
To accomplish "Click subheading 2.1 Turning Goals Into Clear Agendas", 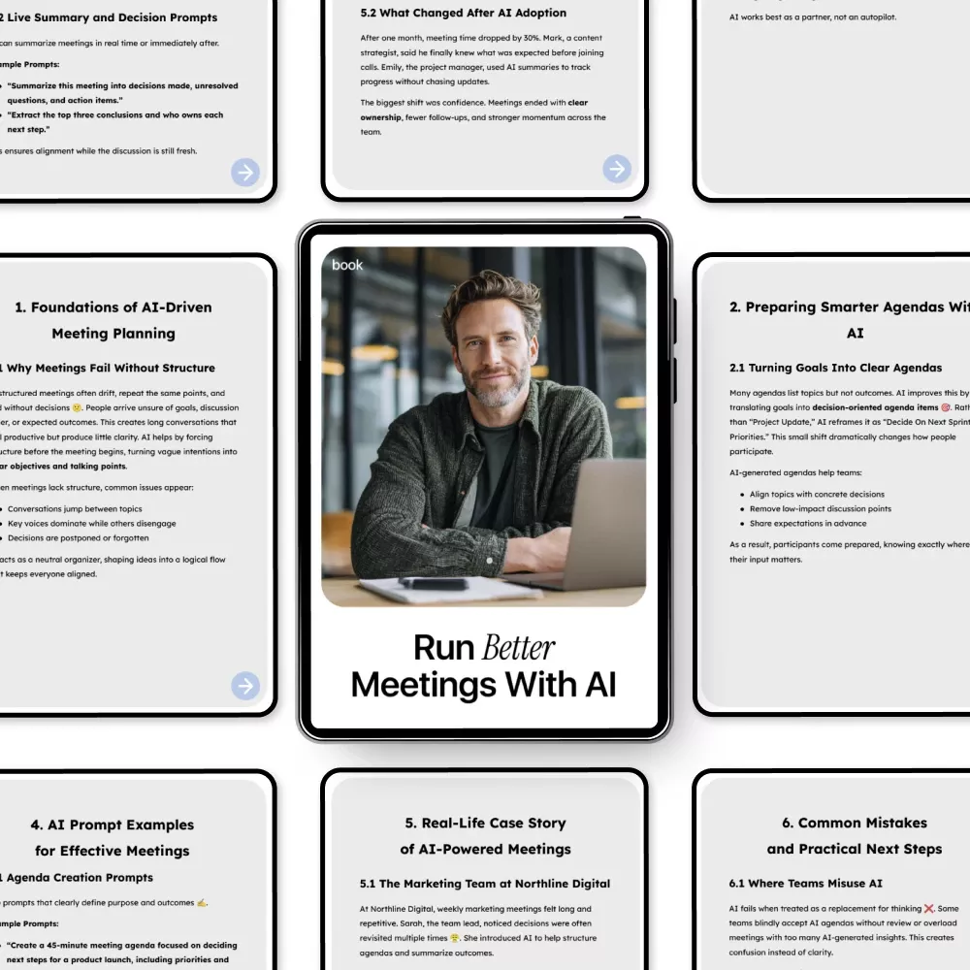I will (835, 368).
